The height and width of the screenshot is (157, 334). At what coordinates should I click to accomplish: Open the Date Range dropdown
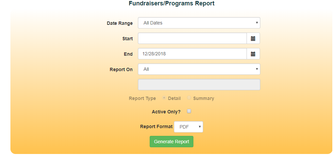tap(199, 23)
